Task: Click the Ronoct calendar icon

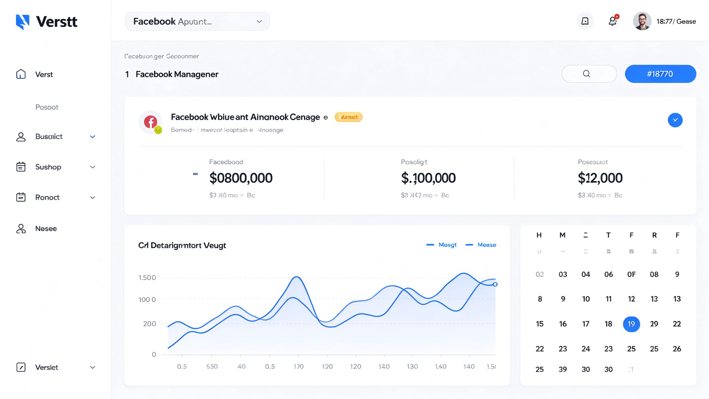Action: [x=21, y=197]
